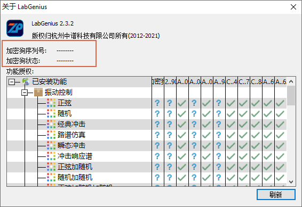Click the LabGenius 2.3.2 version text
Image resolution: width=302 pixels, height=207 pixels.
pos(53,23)
